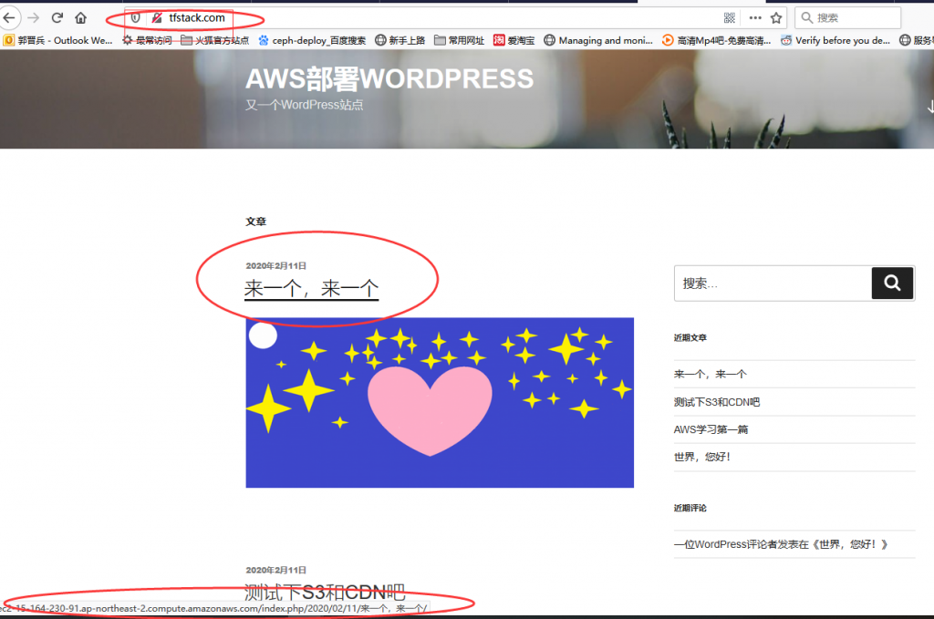934x619 pixels.
Task: Open the 最常访问 bookmark folder
Action: tap(147, 40)
